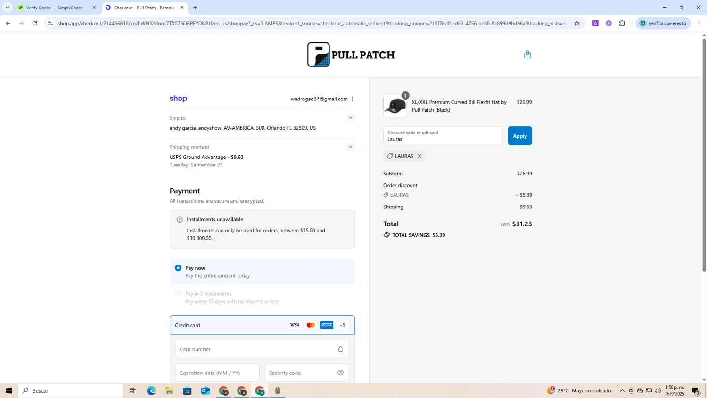Click the Visa card logo
This screenshot has width=707, height=398.
(x=295, y=325)
